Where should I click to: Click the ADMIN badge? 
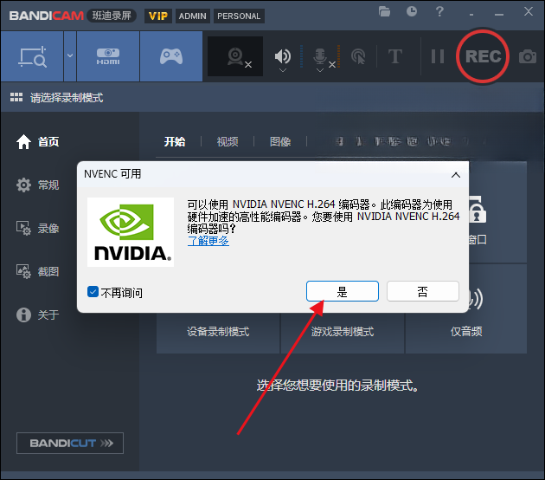(x=193, y=16)
